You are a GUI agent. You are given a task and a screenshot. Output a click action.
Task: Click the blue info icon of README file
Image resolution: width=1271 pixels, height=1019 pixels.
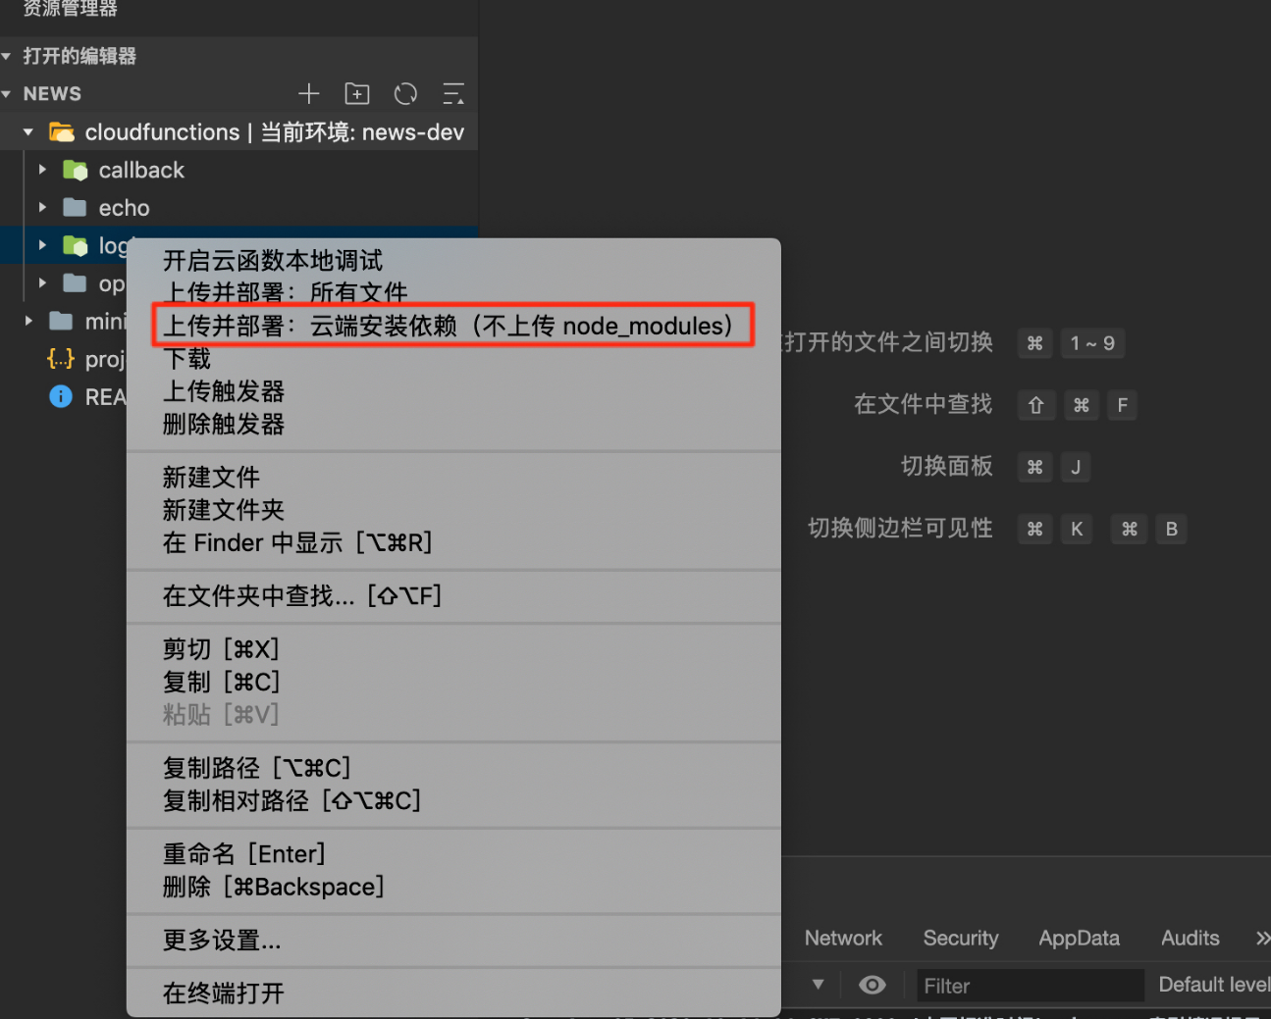tap(61, 396)
